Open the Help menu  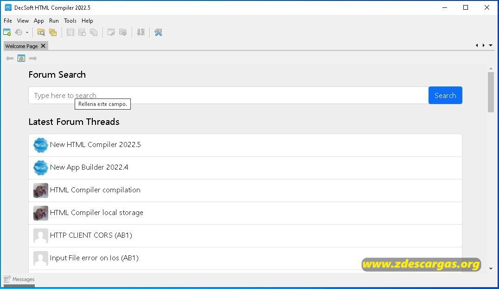click(87, 21)
